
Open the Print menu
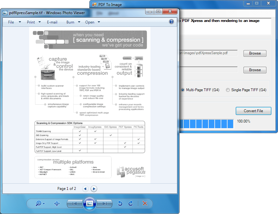(x=31, y=22)
